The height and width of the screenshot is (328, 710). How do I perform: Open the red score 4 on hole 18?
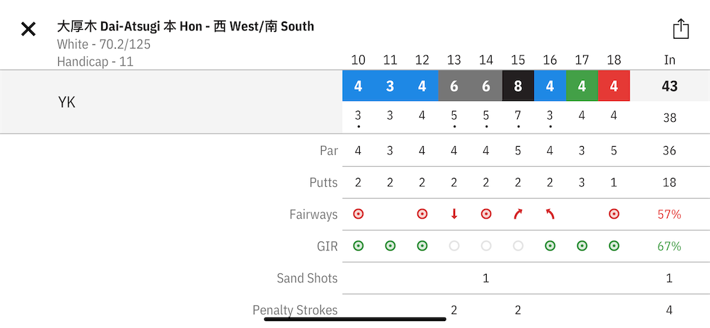click(614, 86)
